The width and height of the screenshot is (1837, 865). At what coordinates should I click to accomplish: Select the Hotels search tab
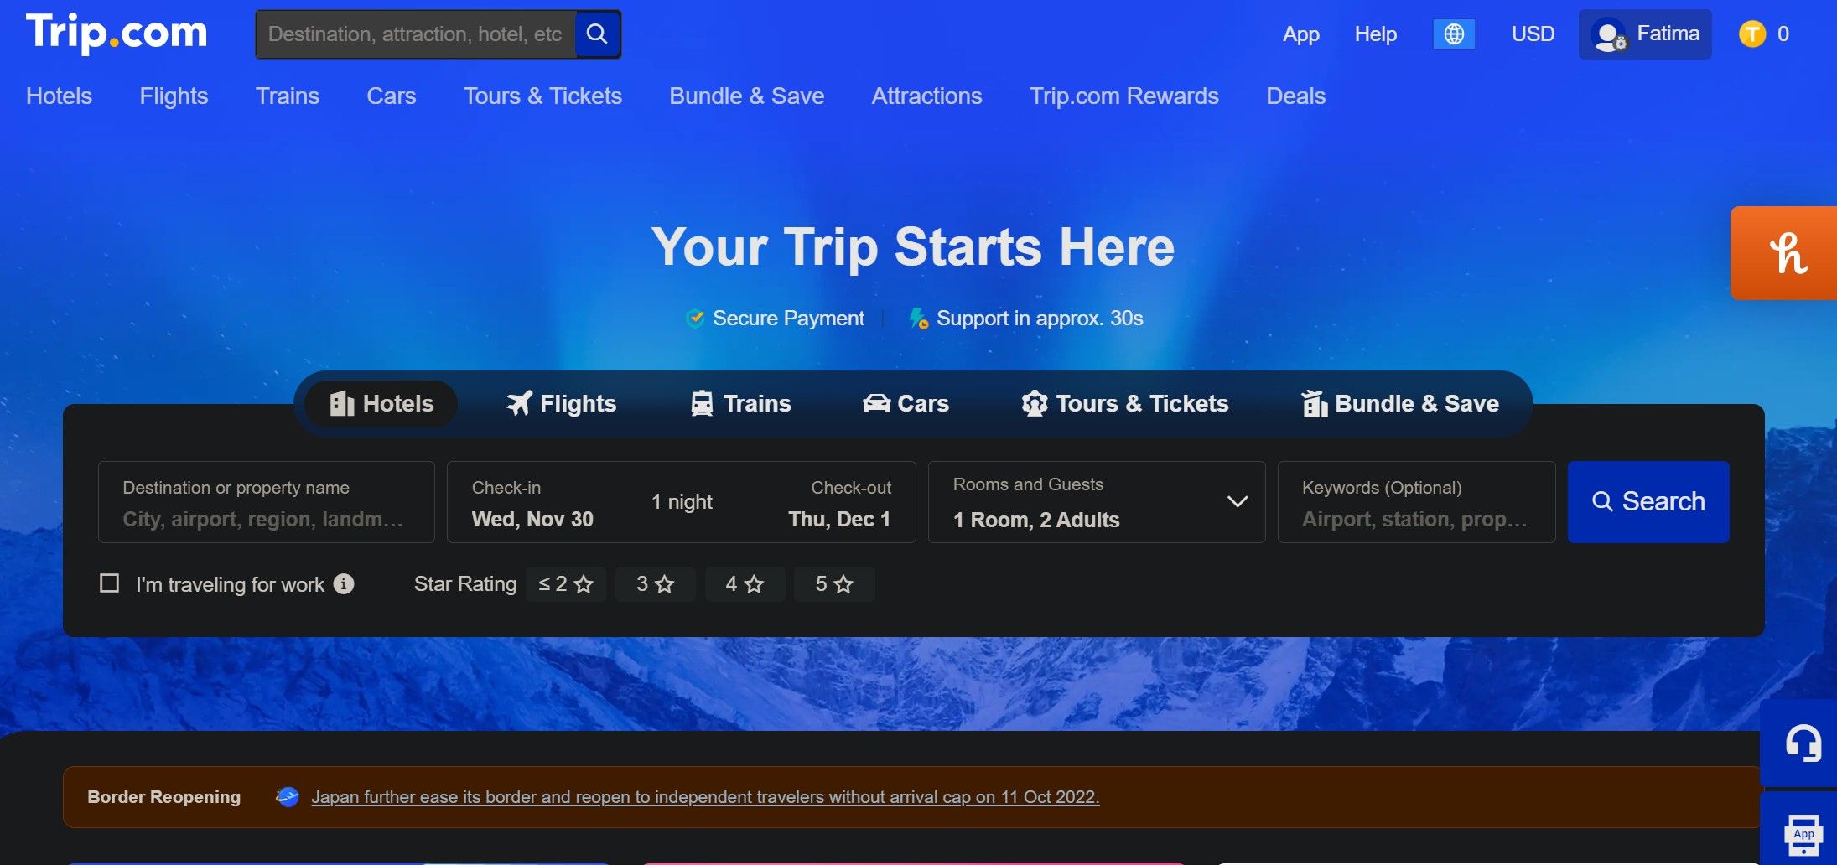[x=381, y=404]
